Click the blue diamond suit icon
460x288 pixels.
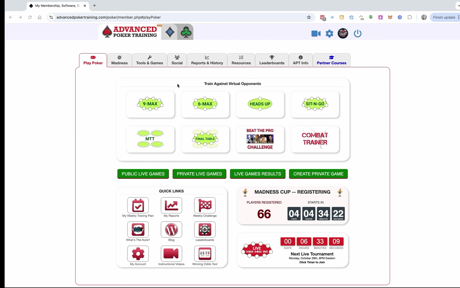click(170, 32)
